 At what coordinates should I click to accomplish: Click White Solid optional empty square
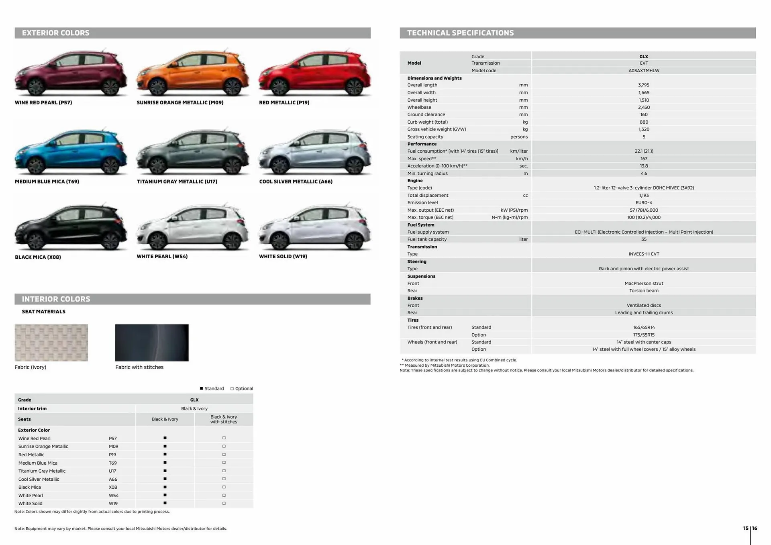click(x=224, y=503)
